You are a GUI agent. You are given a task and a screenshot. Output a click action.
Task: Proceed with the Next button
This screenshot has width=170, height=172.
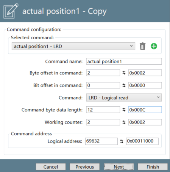coord(119,167)
